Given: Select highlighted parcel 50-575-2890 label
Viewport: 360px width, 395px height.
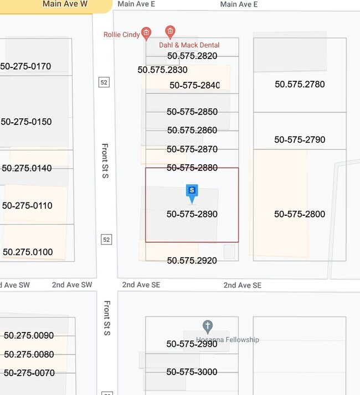Looking at the screenshot, I should 192,214.
